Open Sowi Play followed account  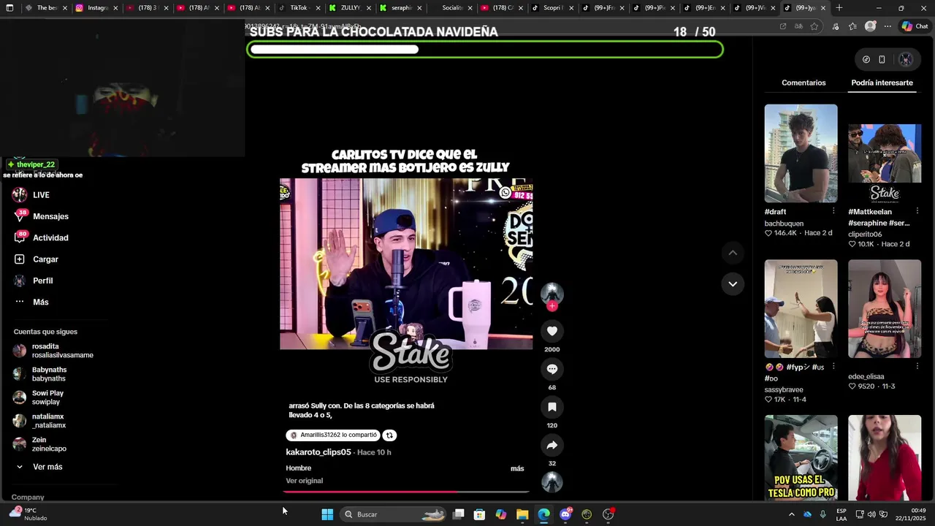pos(39,397)
